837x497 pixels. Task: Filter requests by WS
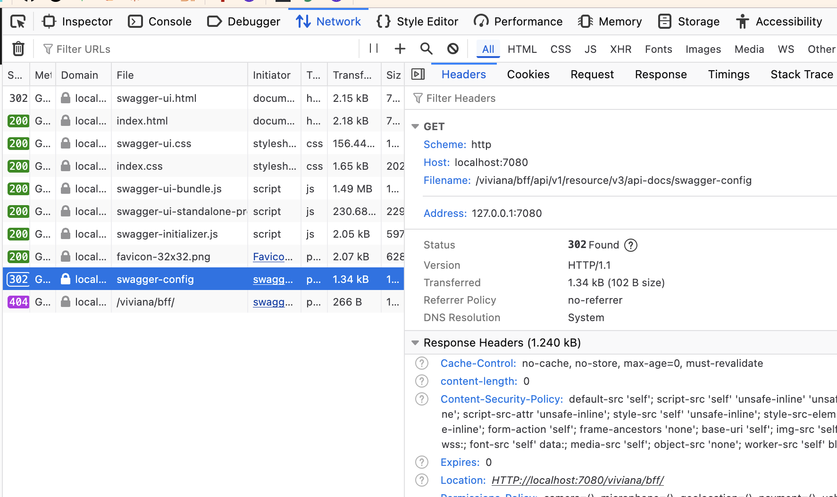pyautogui.click(x=786, y=49)
